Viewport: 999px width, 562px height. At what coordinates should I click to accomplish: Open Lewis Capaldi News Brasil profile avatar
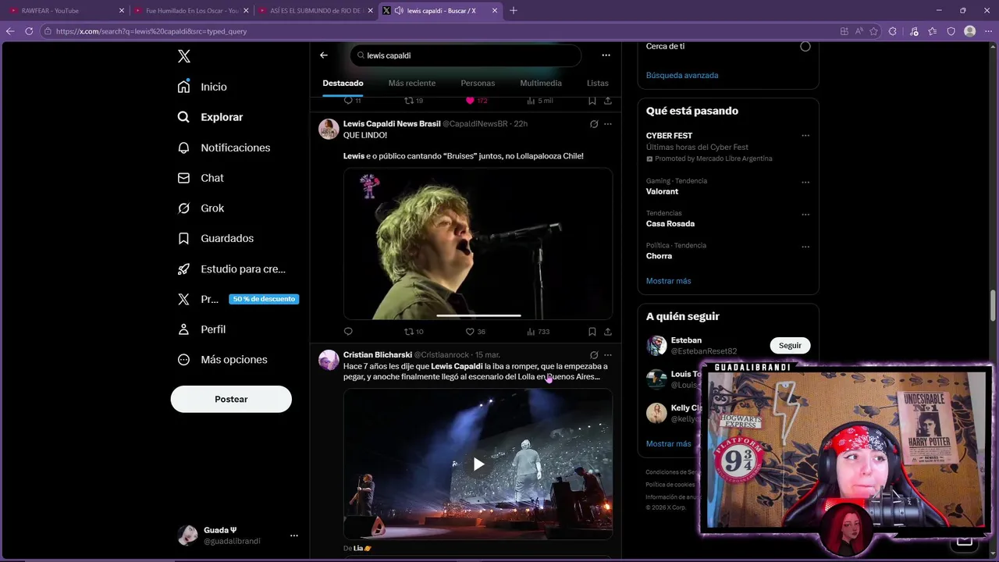pyautogui.click(x=329, y=129)
